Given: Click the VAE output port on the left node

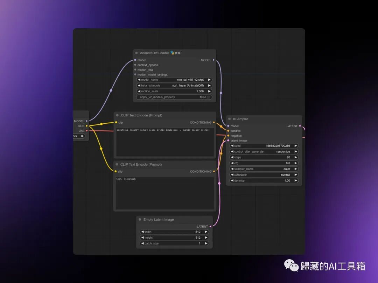Looking at the screenshot, I should coord(87,131).
